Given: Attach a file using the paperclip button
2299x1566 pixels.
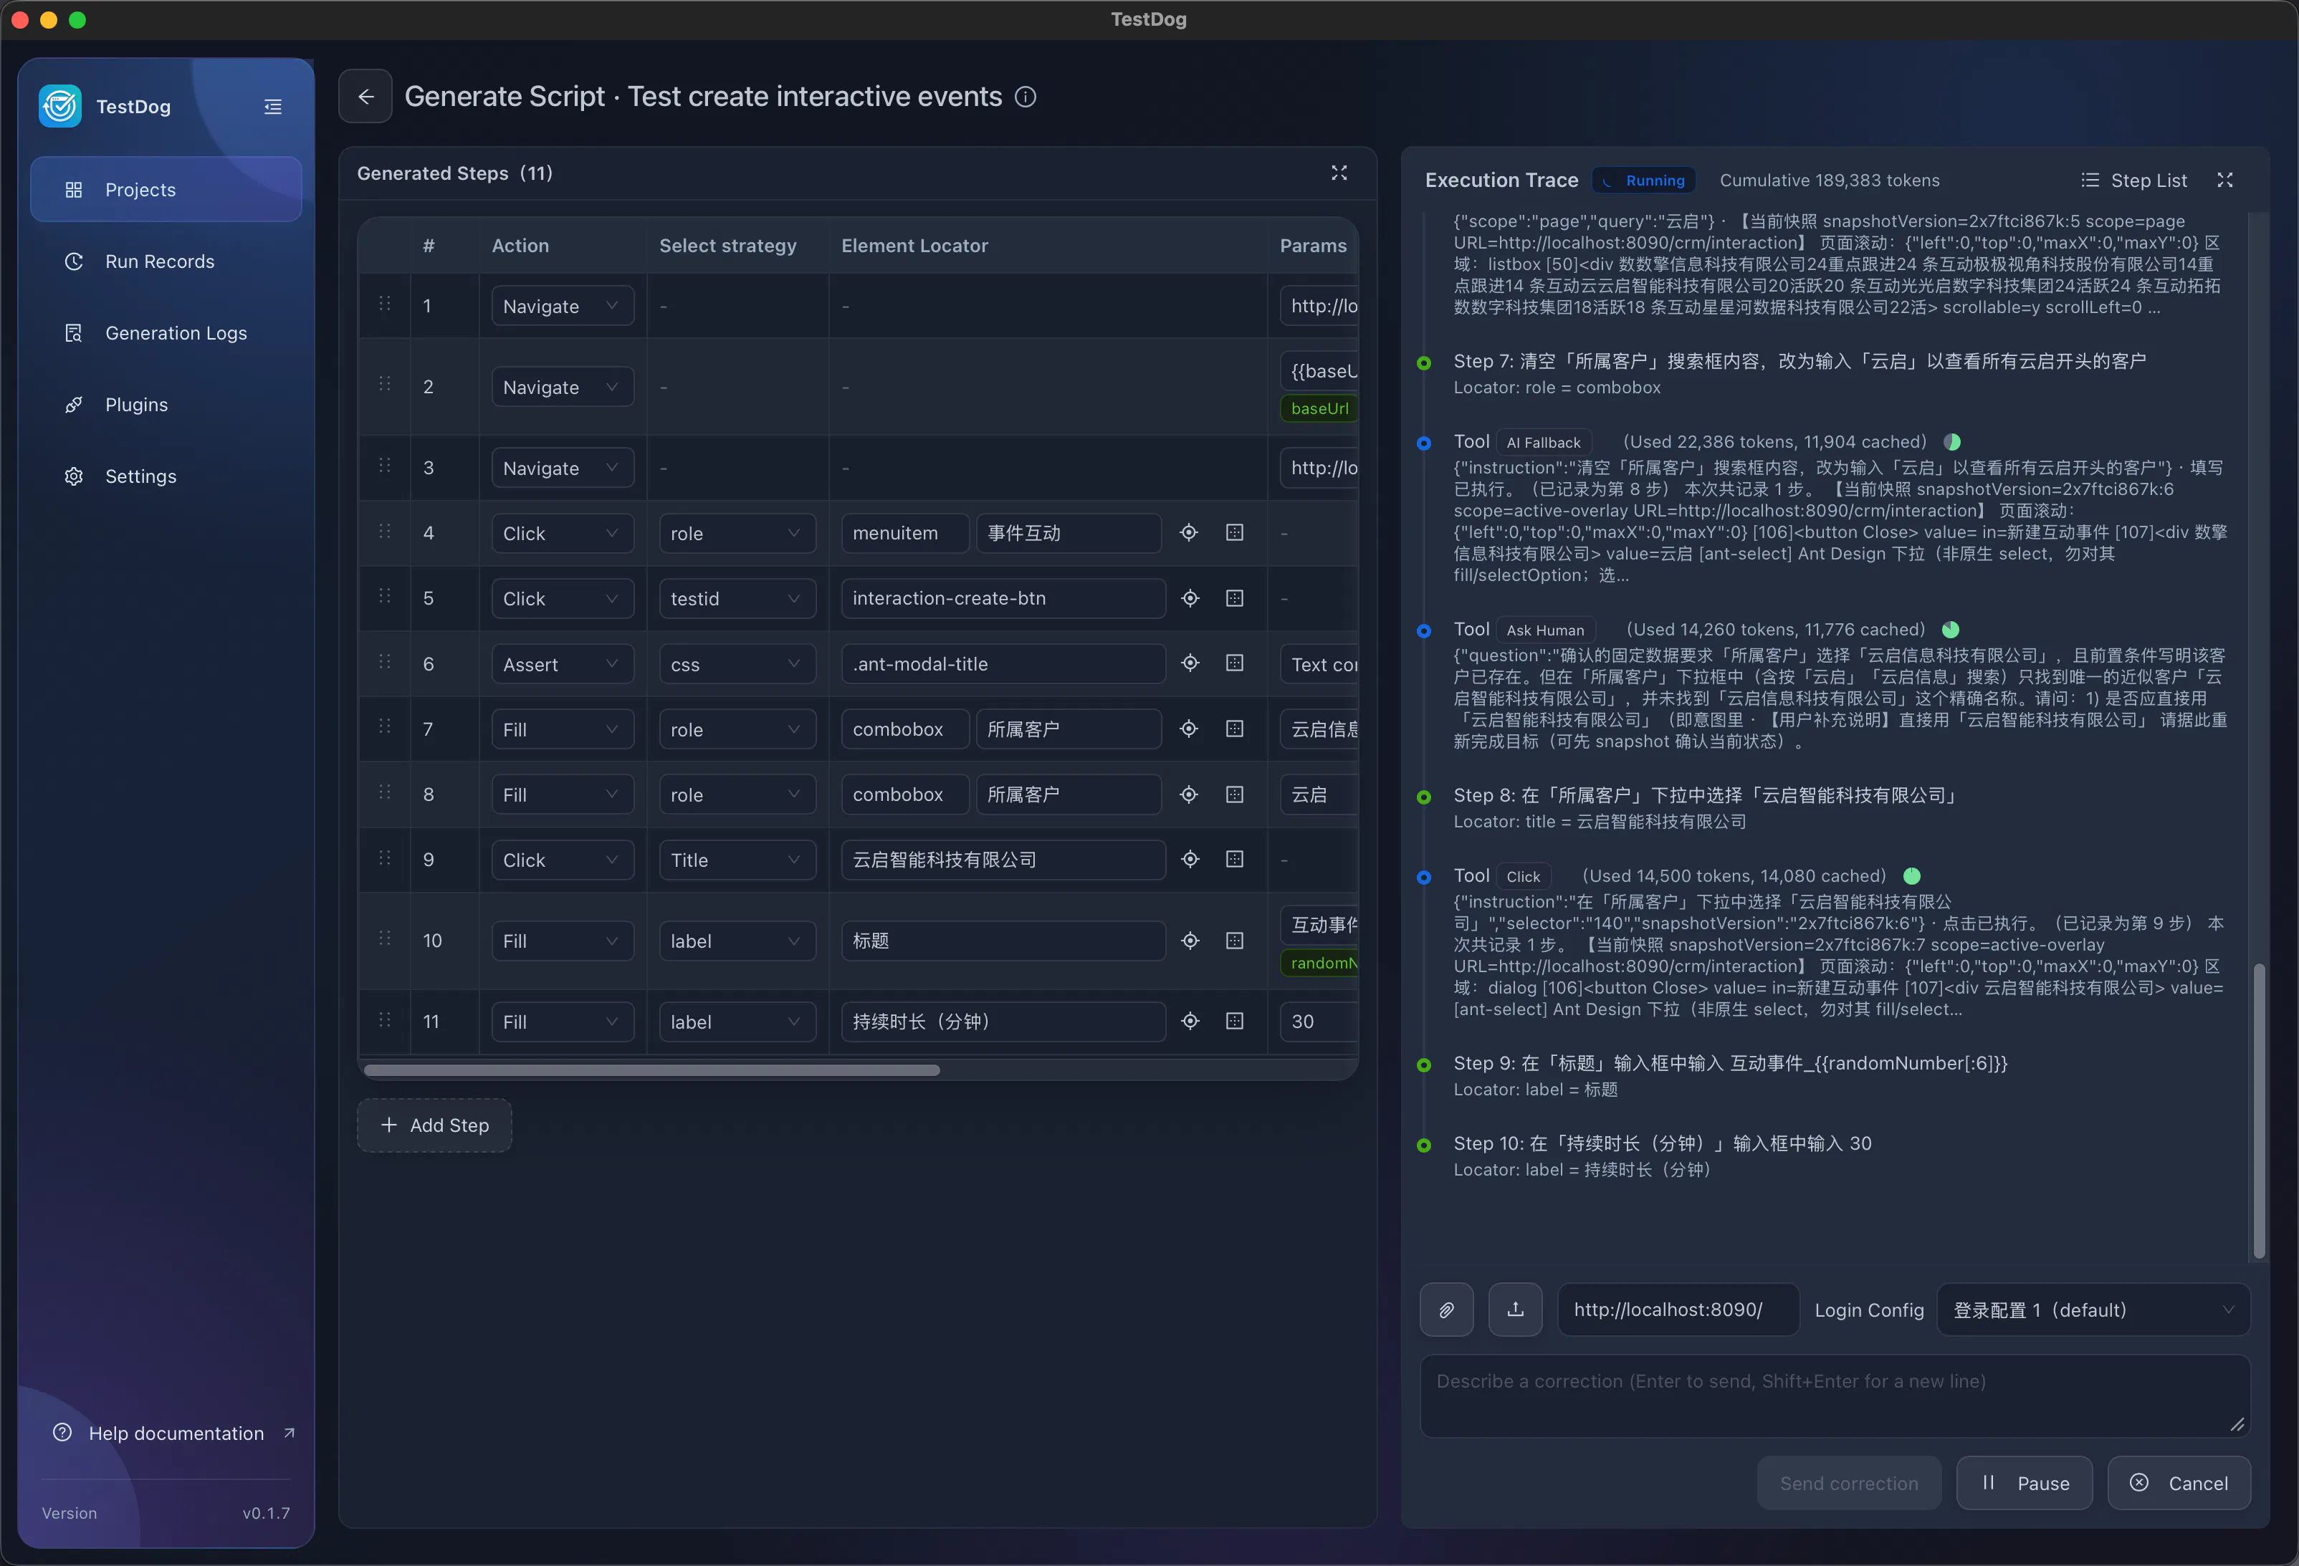Looking at the screenshot, I should coord(1446,1310).
